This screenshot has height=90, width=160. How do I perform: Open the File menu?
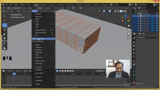7,5
